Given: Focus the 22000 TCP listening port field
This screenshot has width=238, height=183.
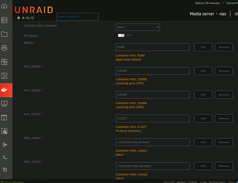Looking at the screenshot, I should (x=152, y=71).
